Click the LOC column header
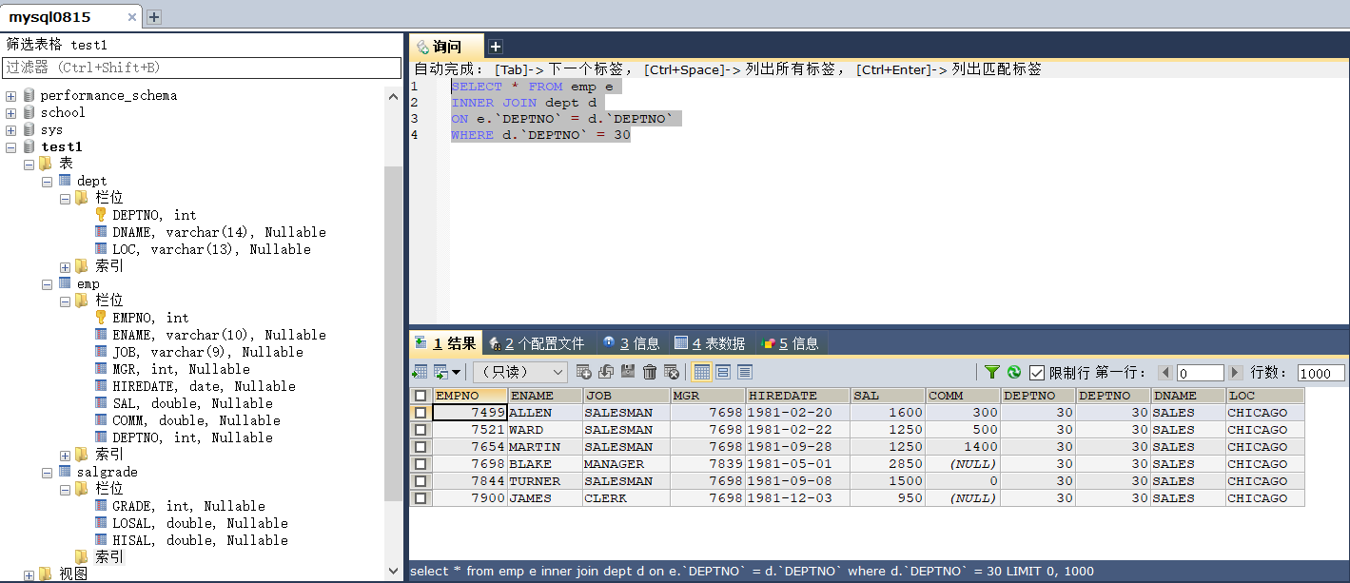1350x583 pixels. click(1264, 396)
